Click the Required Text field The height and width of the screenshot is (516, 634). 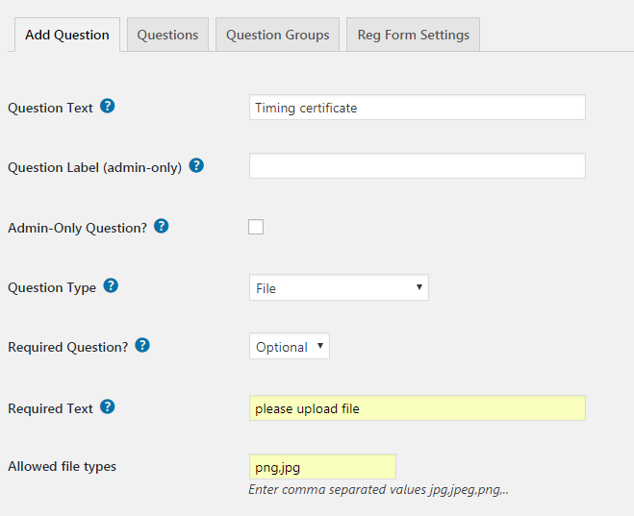(x=417, y=408)
